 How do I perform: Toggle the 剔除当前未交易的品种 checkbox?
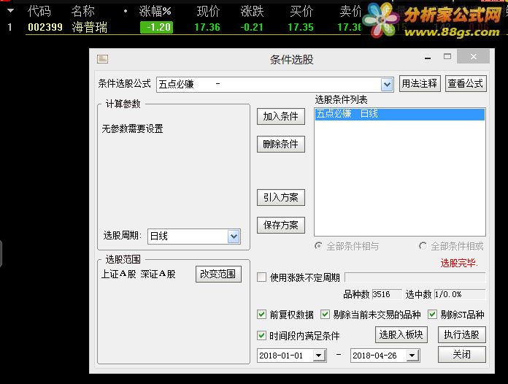pyautogui.click(x=325, y=315)
